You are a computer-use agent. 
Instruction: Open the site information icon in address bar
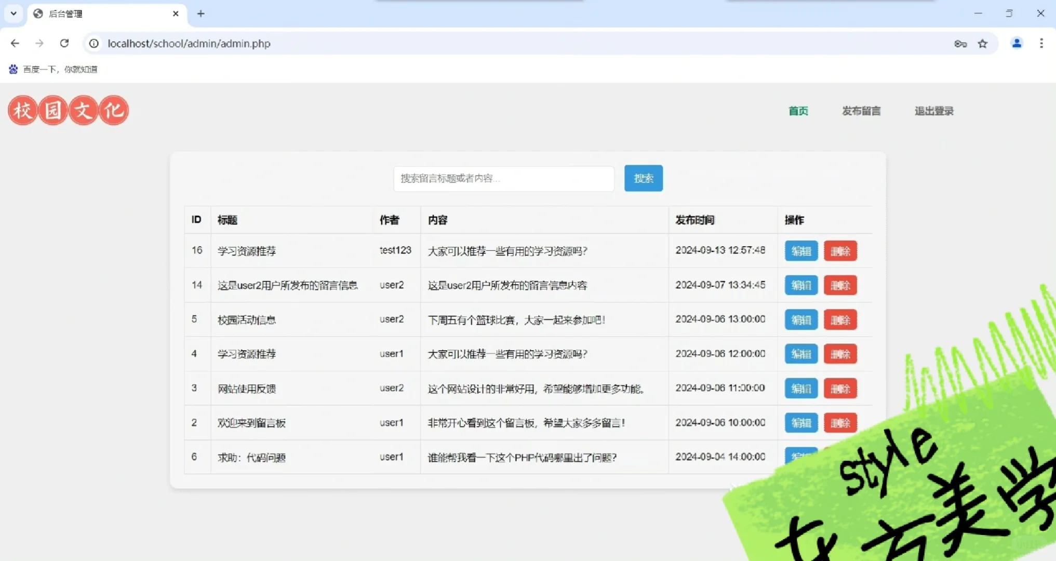coord(93,44)
